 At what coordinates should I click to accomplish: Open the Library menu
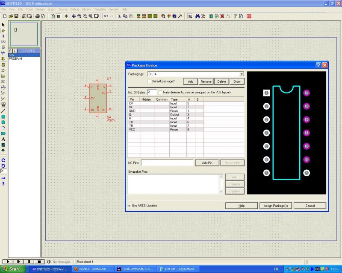(86, 9)
